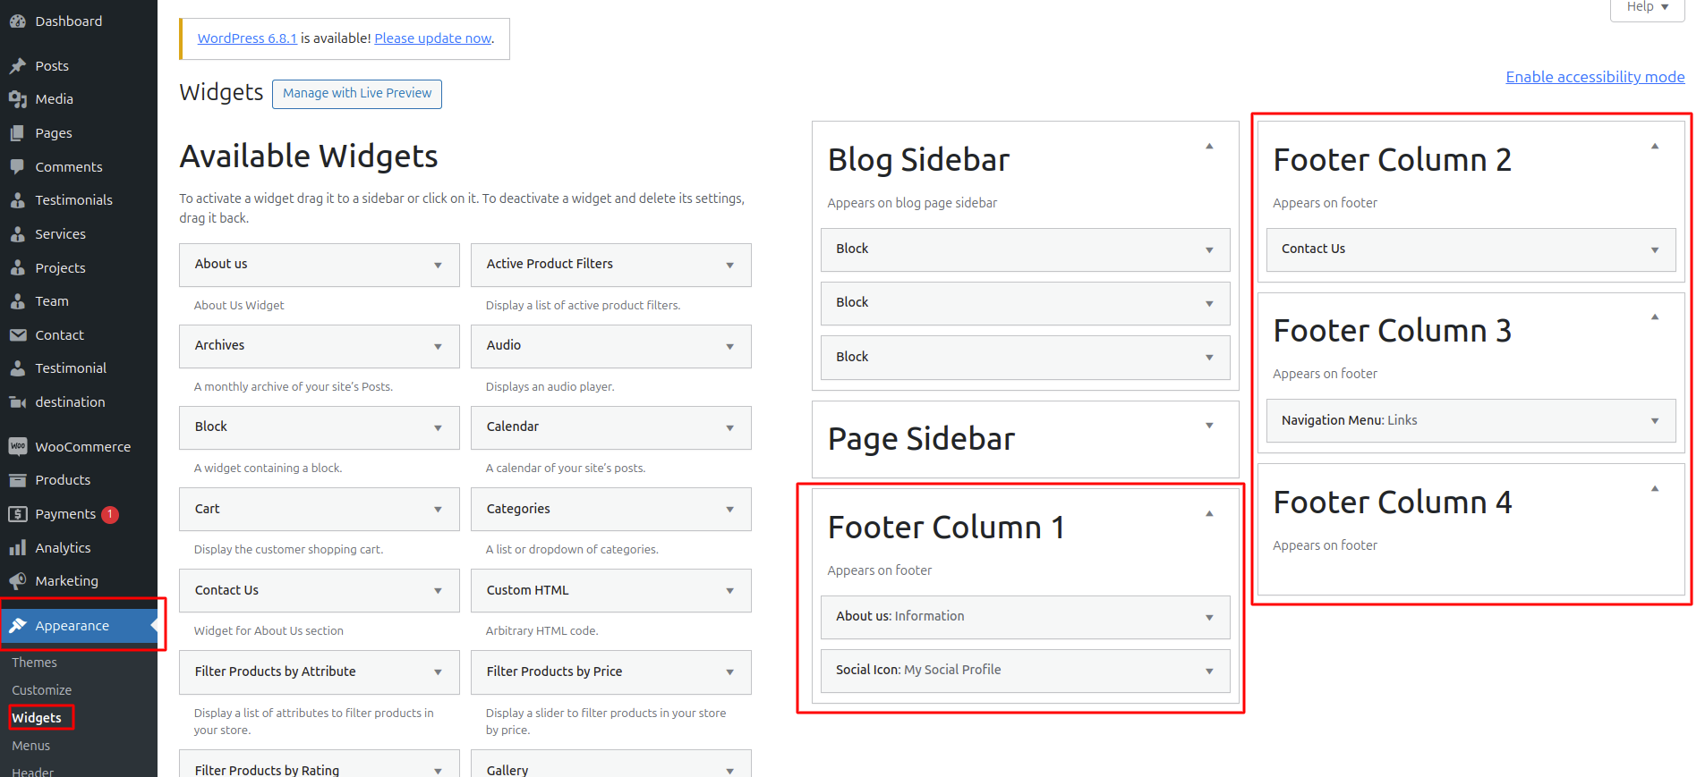Image resolution: width=1705 pixels, height=777 pixels.
Task: Click the WordPress 6.8.1 link
Action: (x=247, y=38)
